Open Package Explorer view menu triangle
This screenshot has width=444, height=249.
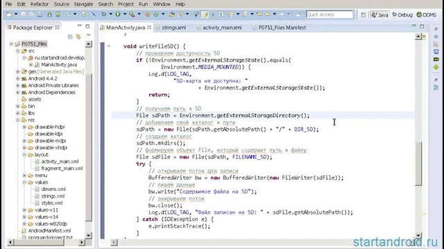tap(88, 35)
